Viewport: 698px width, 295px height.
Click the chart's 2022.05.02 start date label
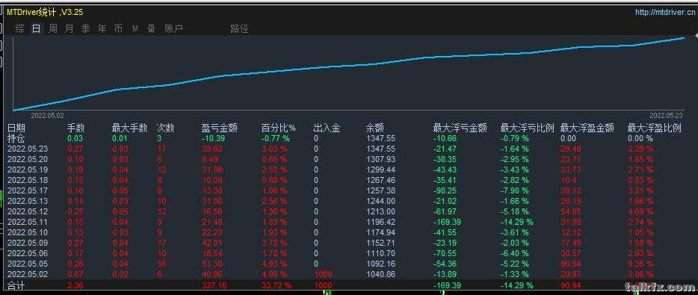point(47,115)
